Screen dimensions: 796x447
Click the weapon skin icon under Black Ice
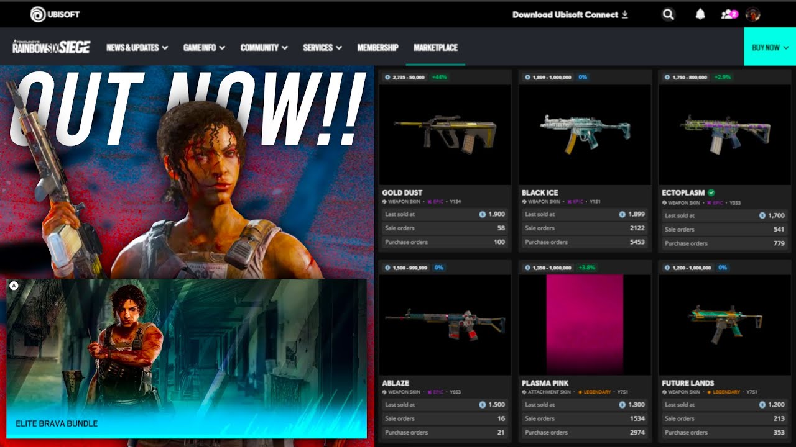click(524, 202)
